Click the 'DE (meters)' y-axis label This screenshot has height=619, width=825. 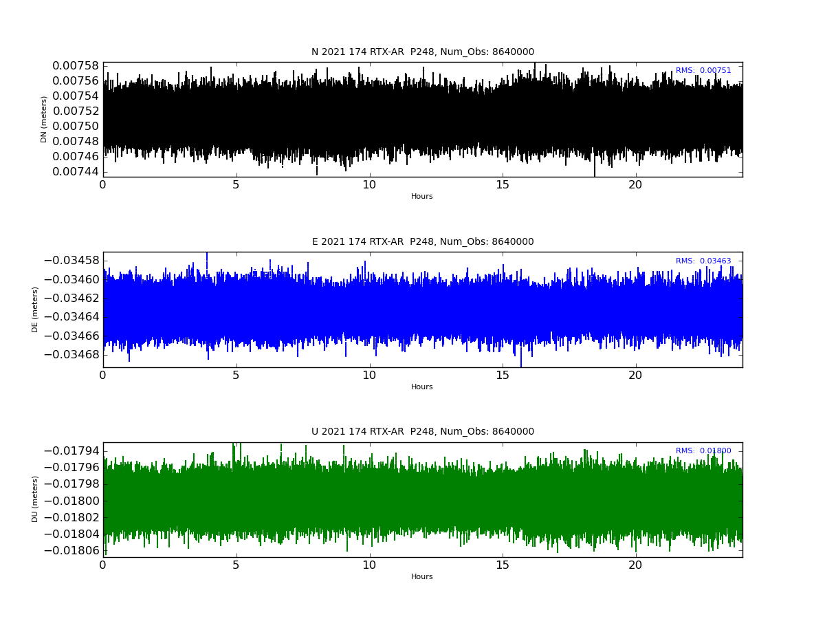tap(35, 309)
